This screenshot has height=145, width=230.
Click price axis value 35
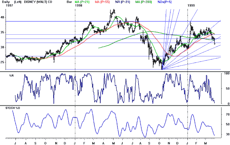coord(3,32)
